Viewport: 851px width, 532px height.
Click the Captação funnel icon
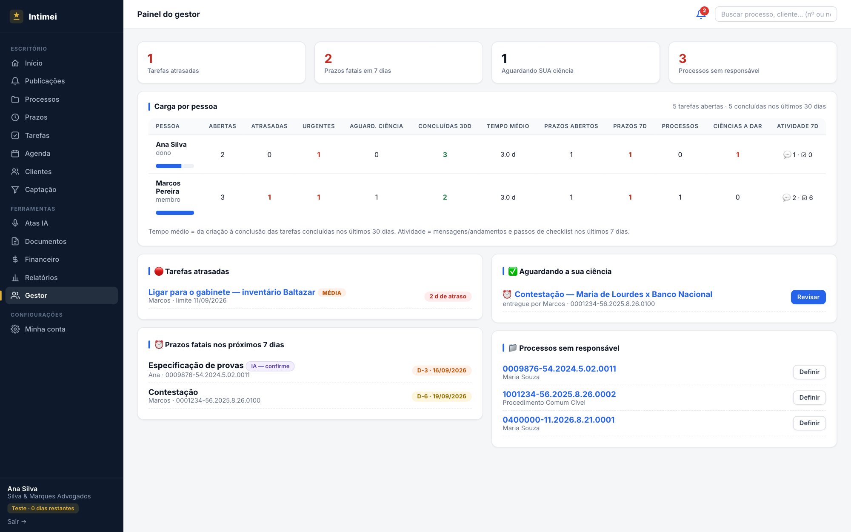15,189
